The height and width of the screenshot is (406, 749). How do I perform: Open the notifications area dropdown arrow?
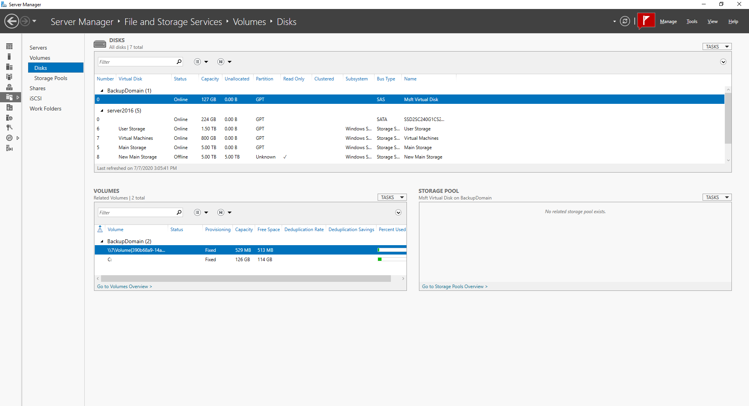[x=614, y=21]
